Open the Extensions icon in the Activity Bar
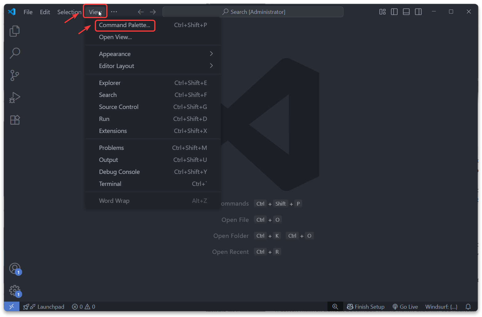The image size is (482, 317). 15,120
